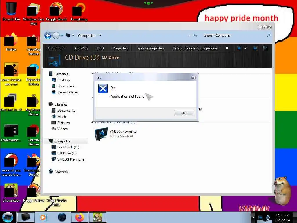The image size is (297, 223).
Task: Open the Documents library
Action: pyautogui.click(x=66, y=110)
